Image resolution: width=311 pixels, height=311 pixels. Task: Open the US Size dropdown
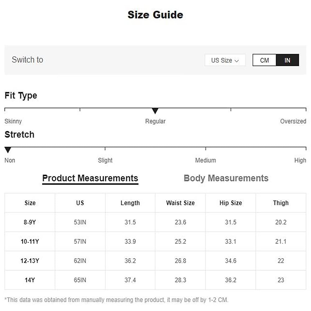pos(225,60)
